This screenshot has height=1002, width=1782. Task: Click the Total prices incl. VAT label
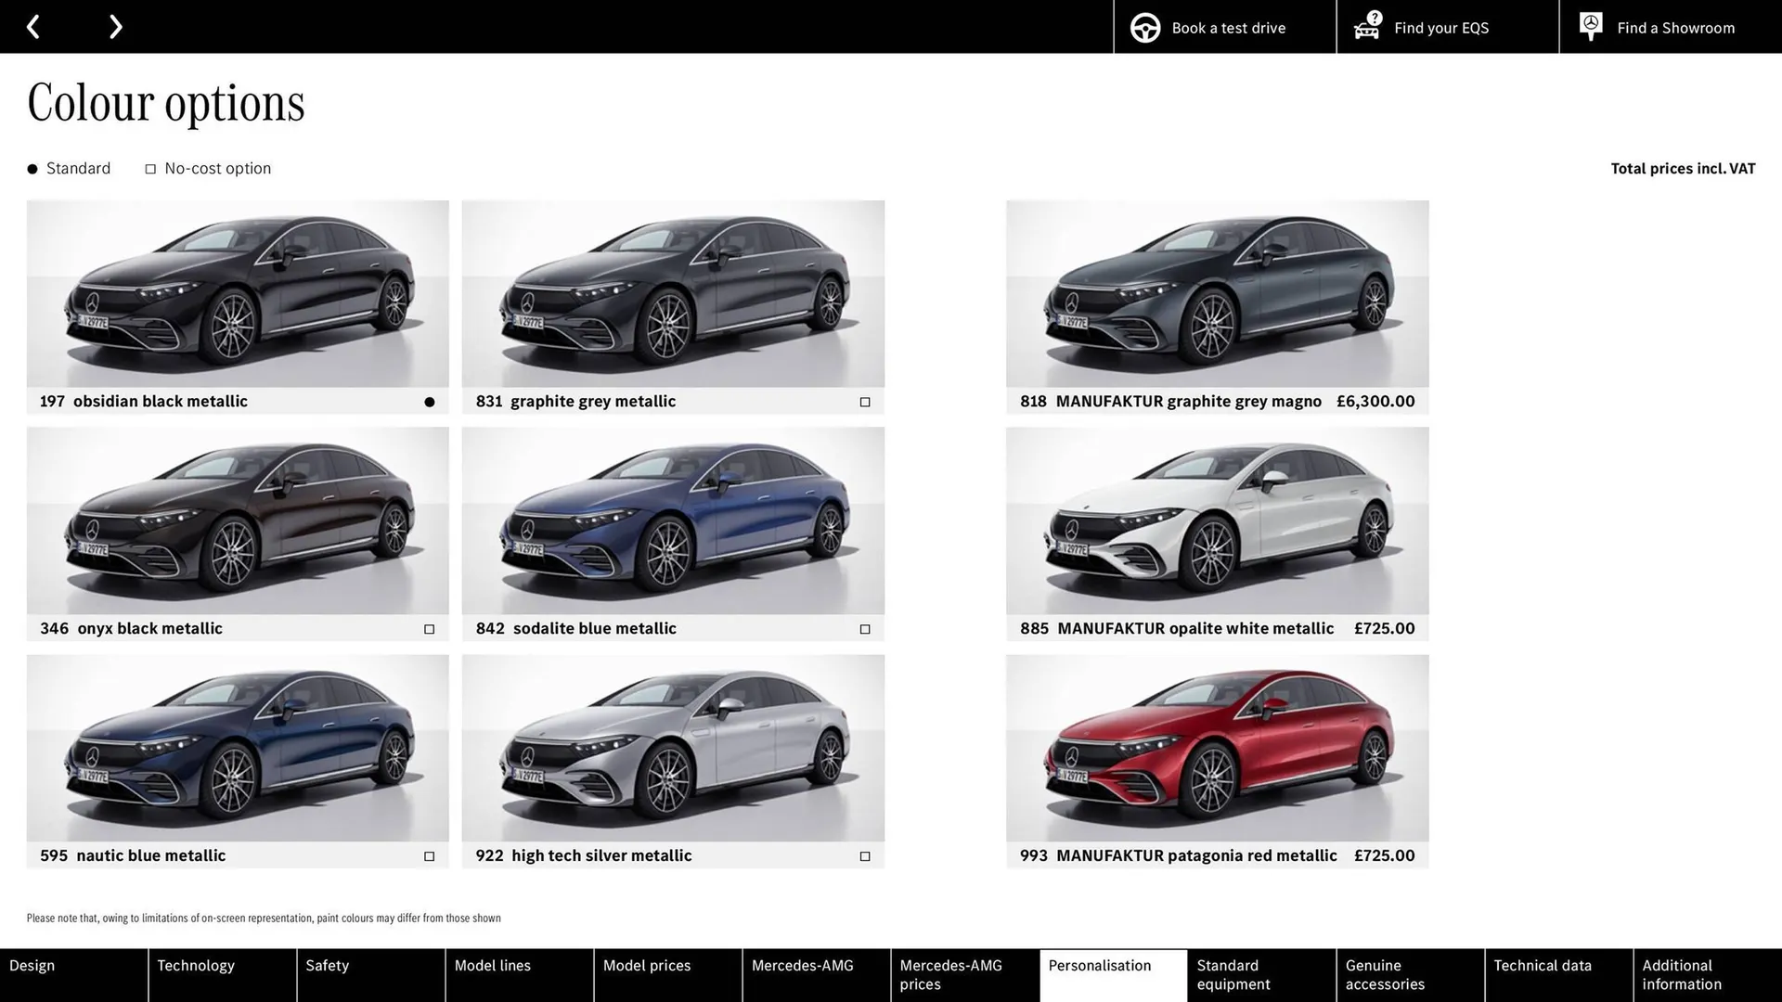coord(1683,168)
